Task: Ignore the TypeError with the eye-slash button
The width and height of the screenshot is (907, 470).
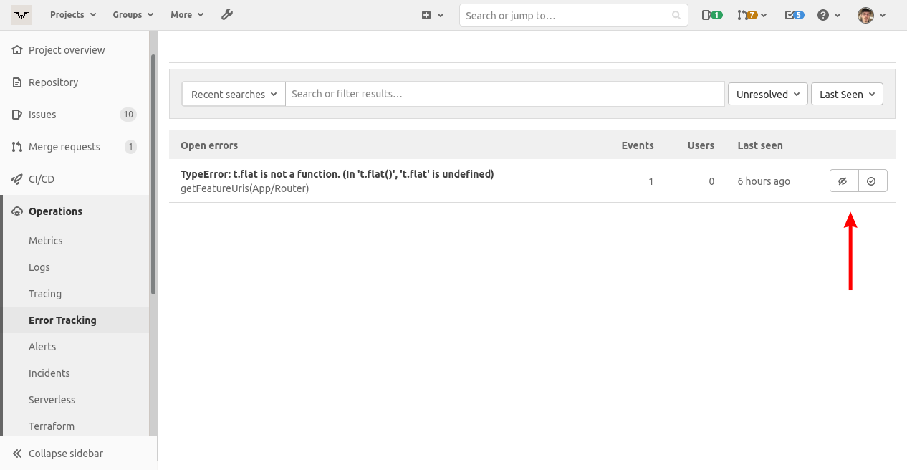Action: tap(843, 181)
